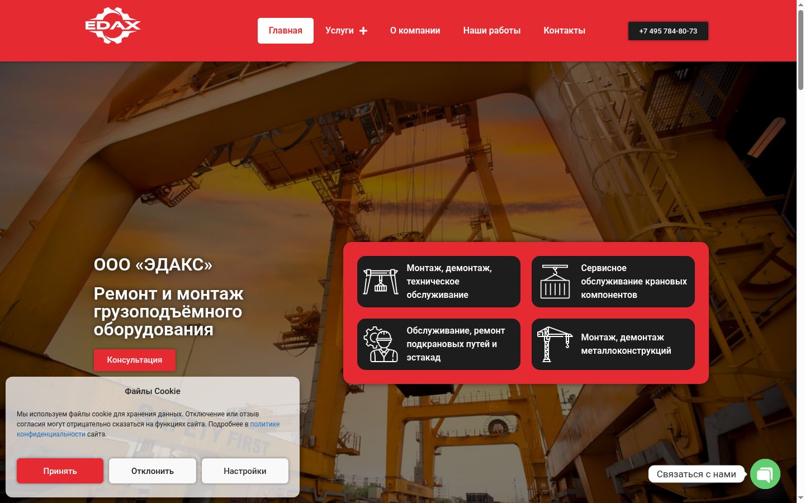This screenshot has height=503, width=805.
Task: Open Монтаж, демонтаж, техническое обслуживание card
Action: [439, 282]
